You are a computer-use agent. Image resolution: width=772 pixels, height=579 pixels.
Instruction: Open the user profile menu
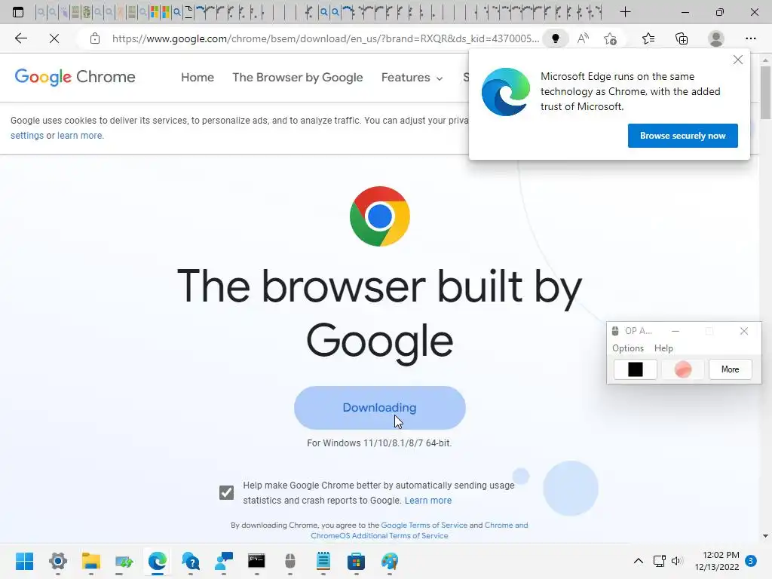coord(716,38)
